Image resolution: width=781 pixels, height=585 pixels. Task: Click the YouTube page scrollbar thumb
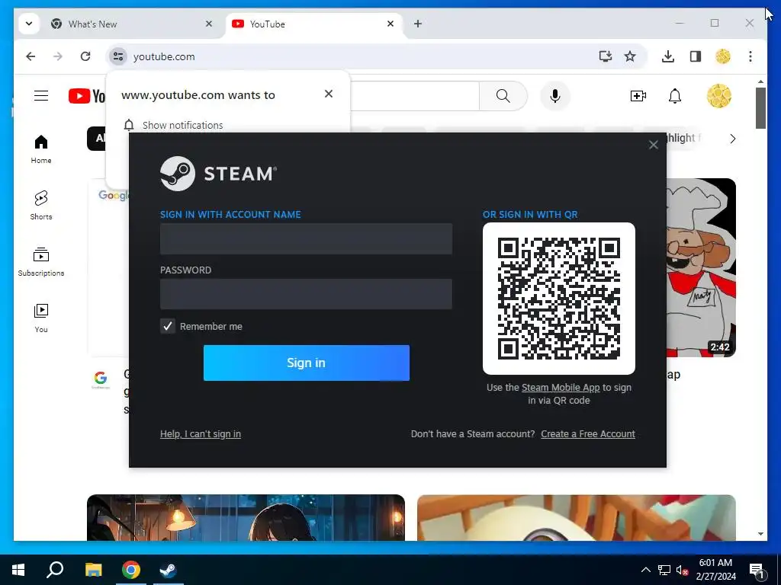[x=760, y=108]
